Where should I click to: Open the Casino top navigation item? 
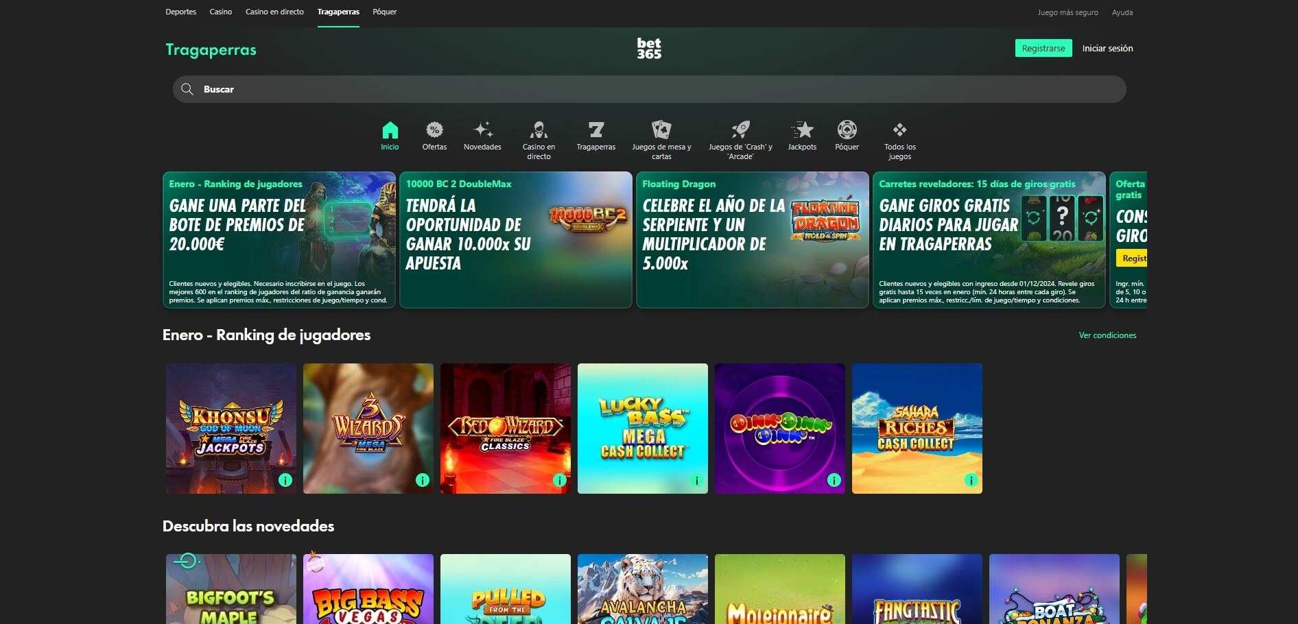point(221,12)
